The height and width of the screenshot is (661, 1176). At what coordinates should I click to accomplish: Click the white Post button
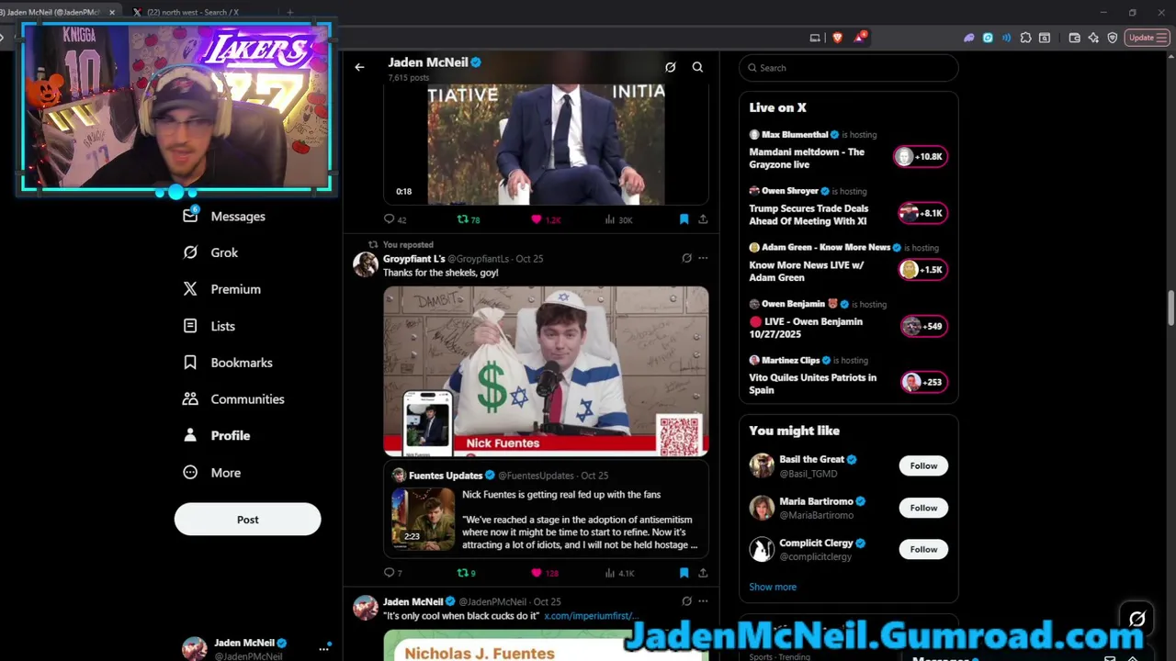click(247, 520)
